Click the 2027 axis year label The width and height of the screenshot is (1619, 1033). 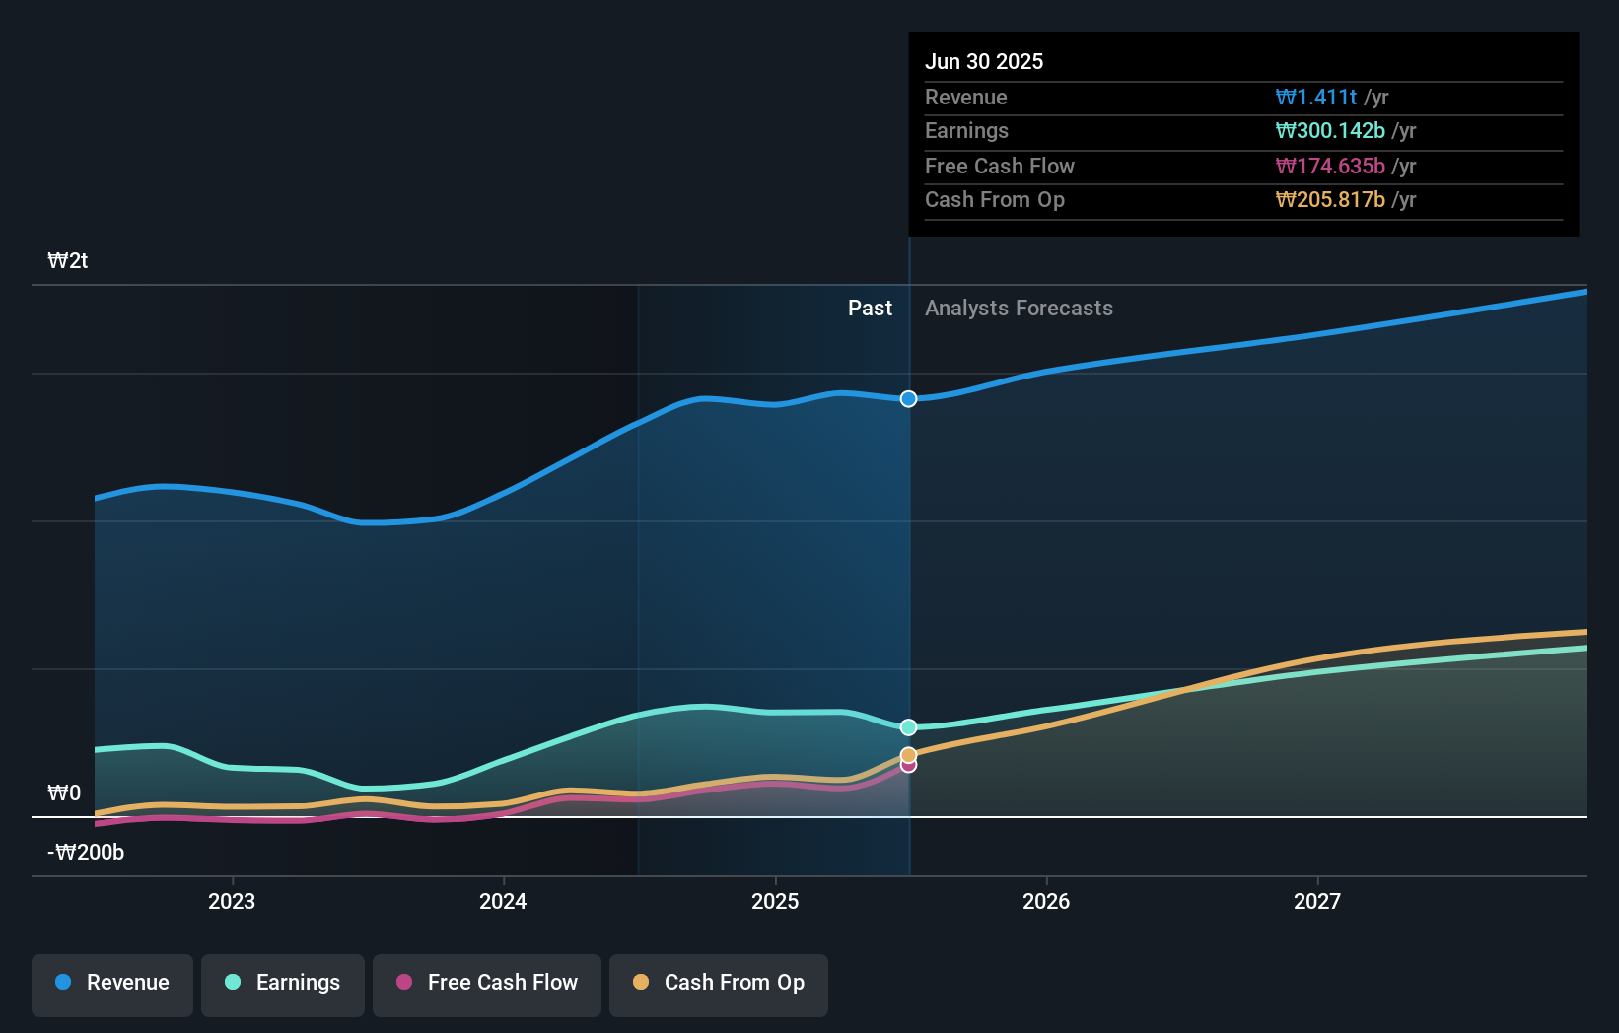[1319, 901]
